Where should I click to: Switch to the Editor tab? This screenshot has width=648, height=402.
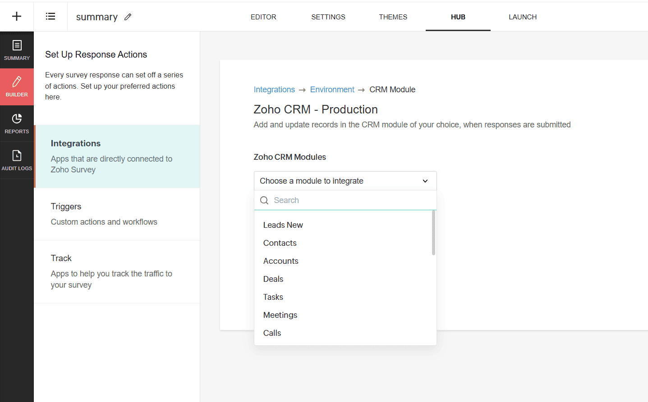coord(263,17)
